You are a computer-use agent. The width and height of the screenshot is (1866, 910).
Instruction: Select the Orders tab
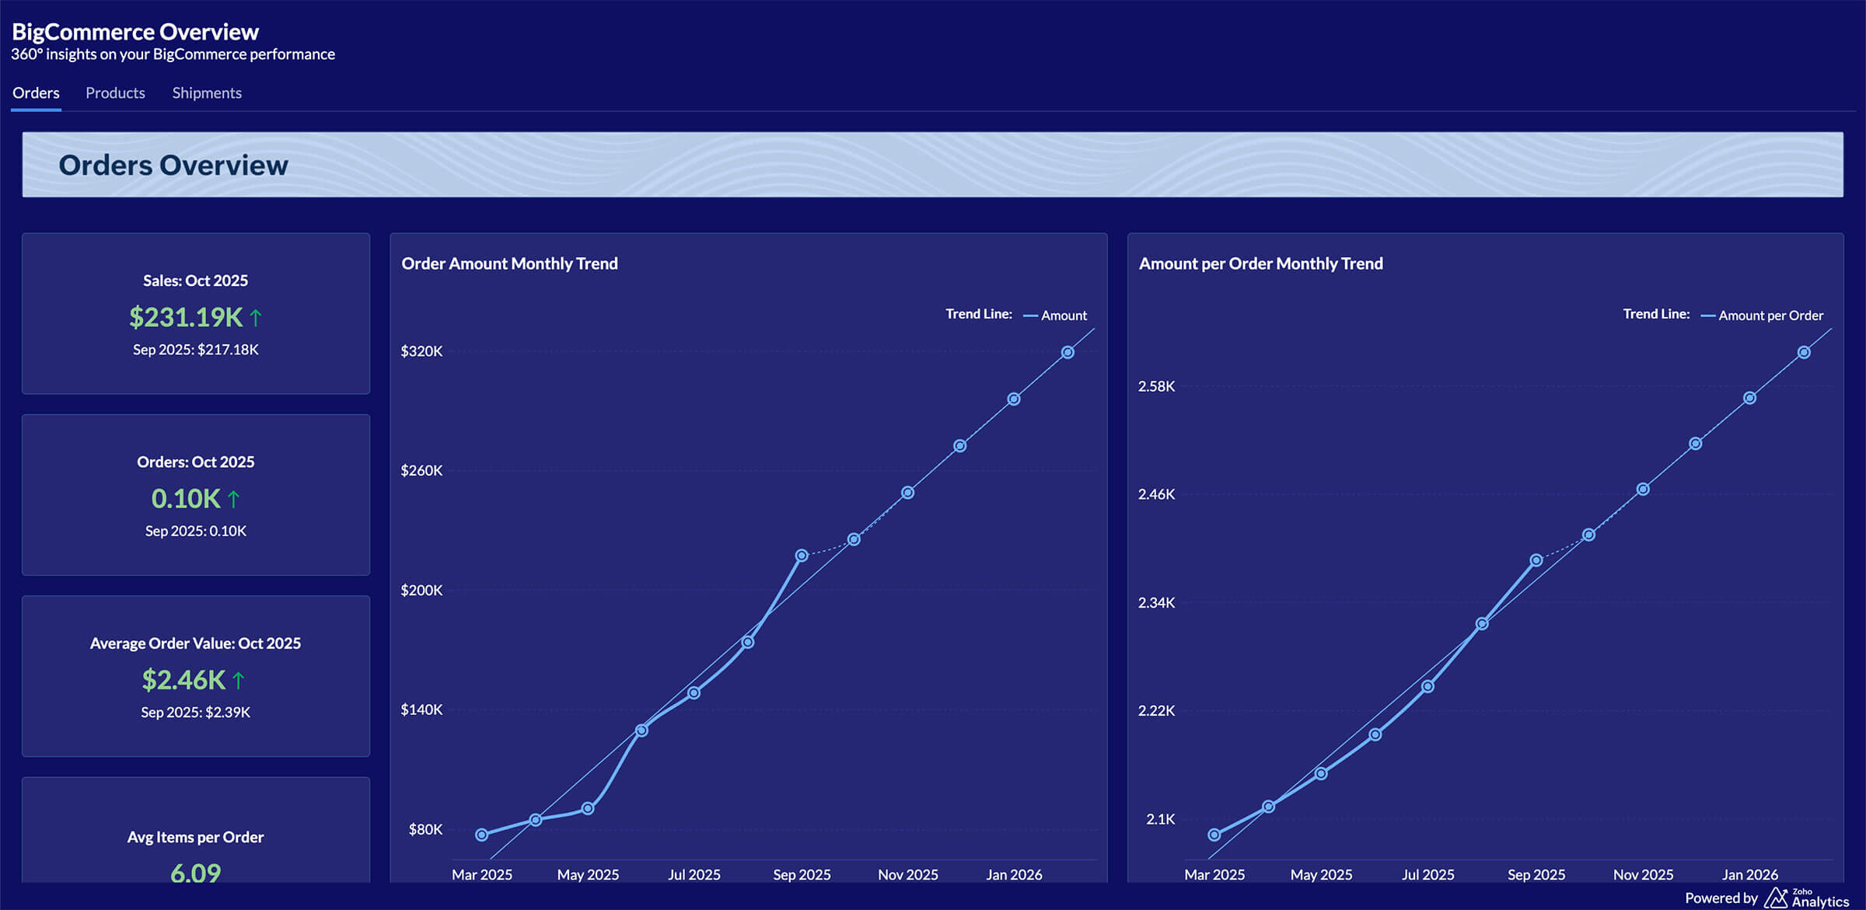[x=36, y=92]
